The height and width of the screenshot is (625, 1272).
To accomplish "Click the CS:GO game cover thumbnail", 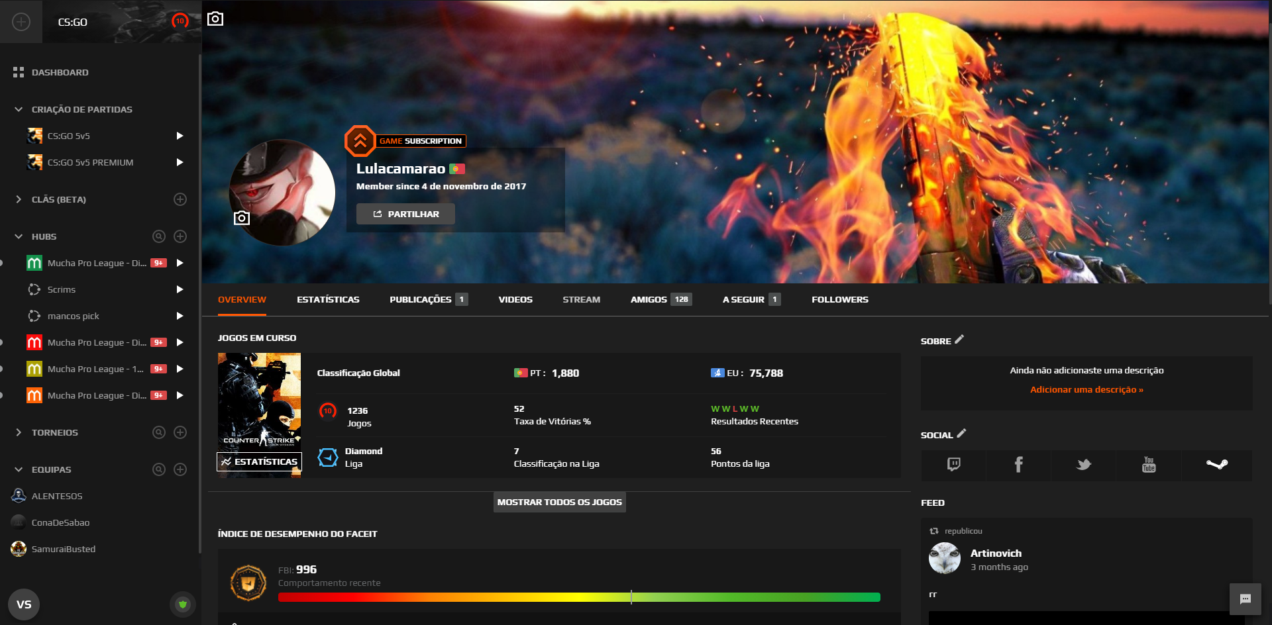I will [259, 415].
